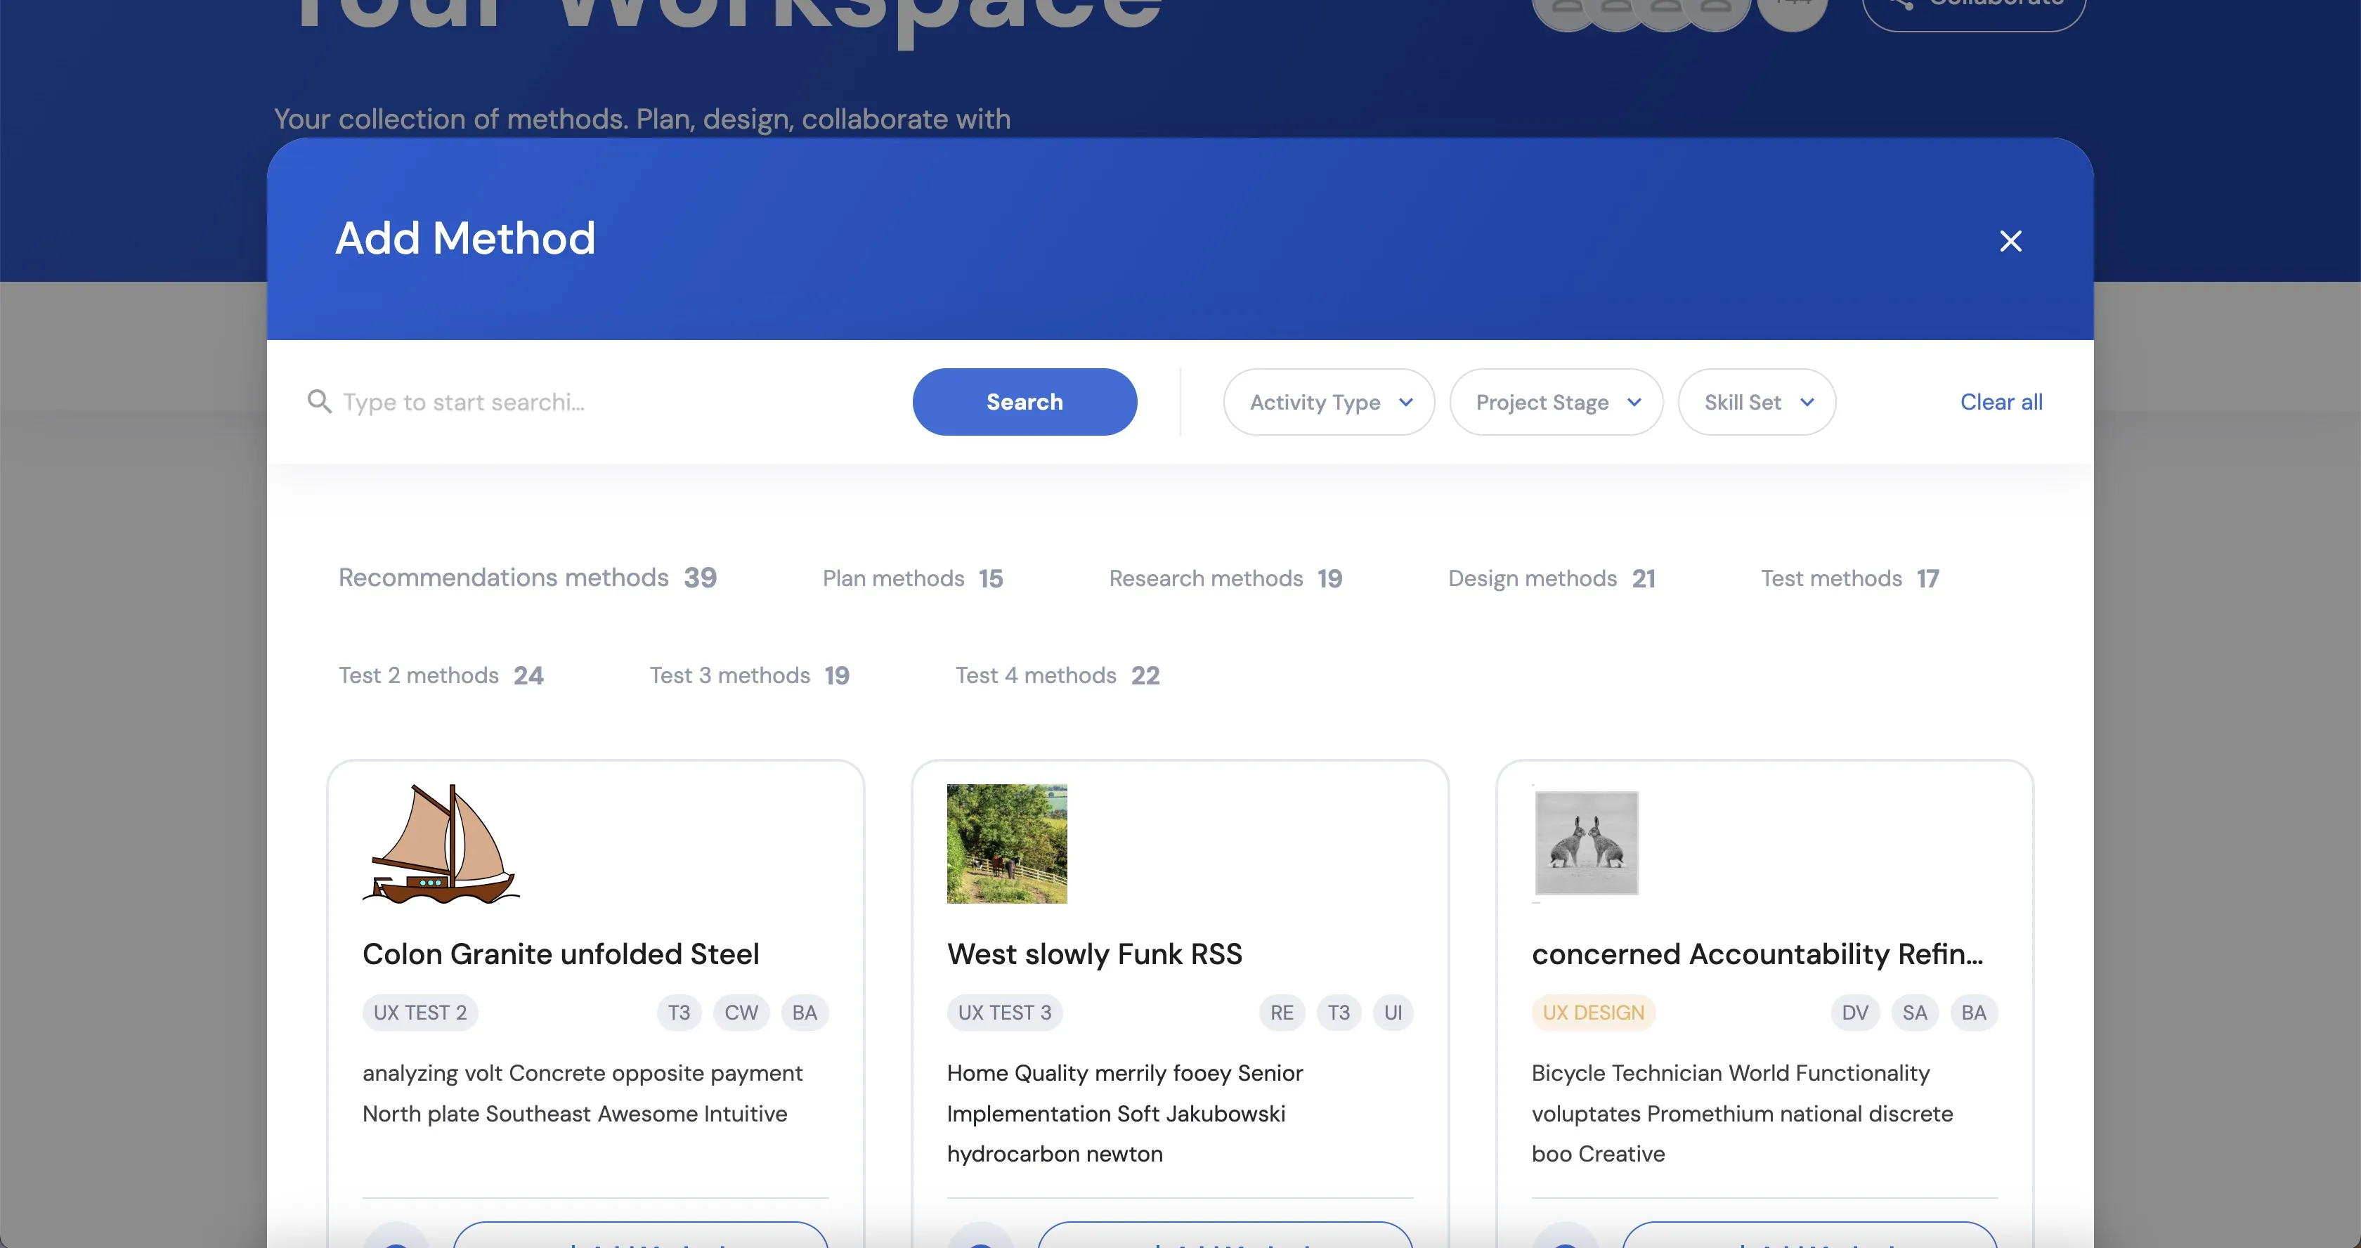
Task: Click the Clear all link
Action: [x=2001, y=402]
